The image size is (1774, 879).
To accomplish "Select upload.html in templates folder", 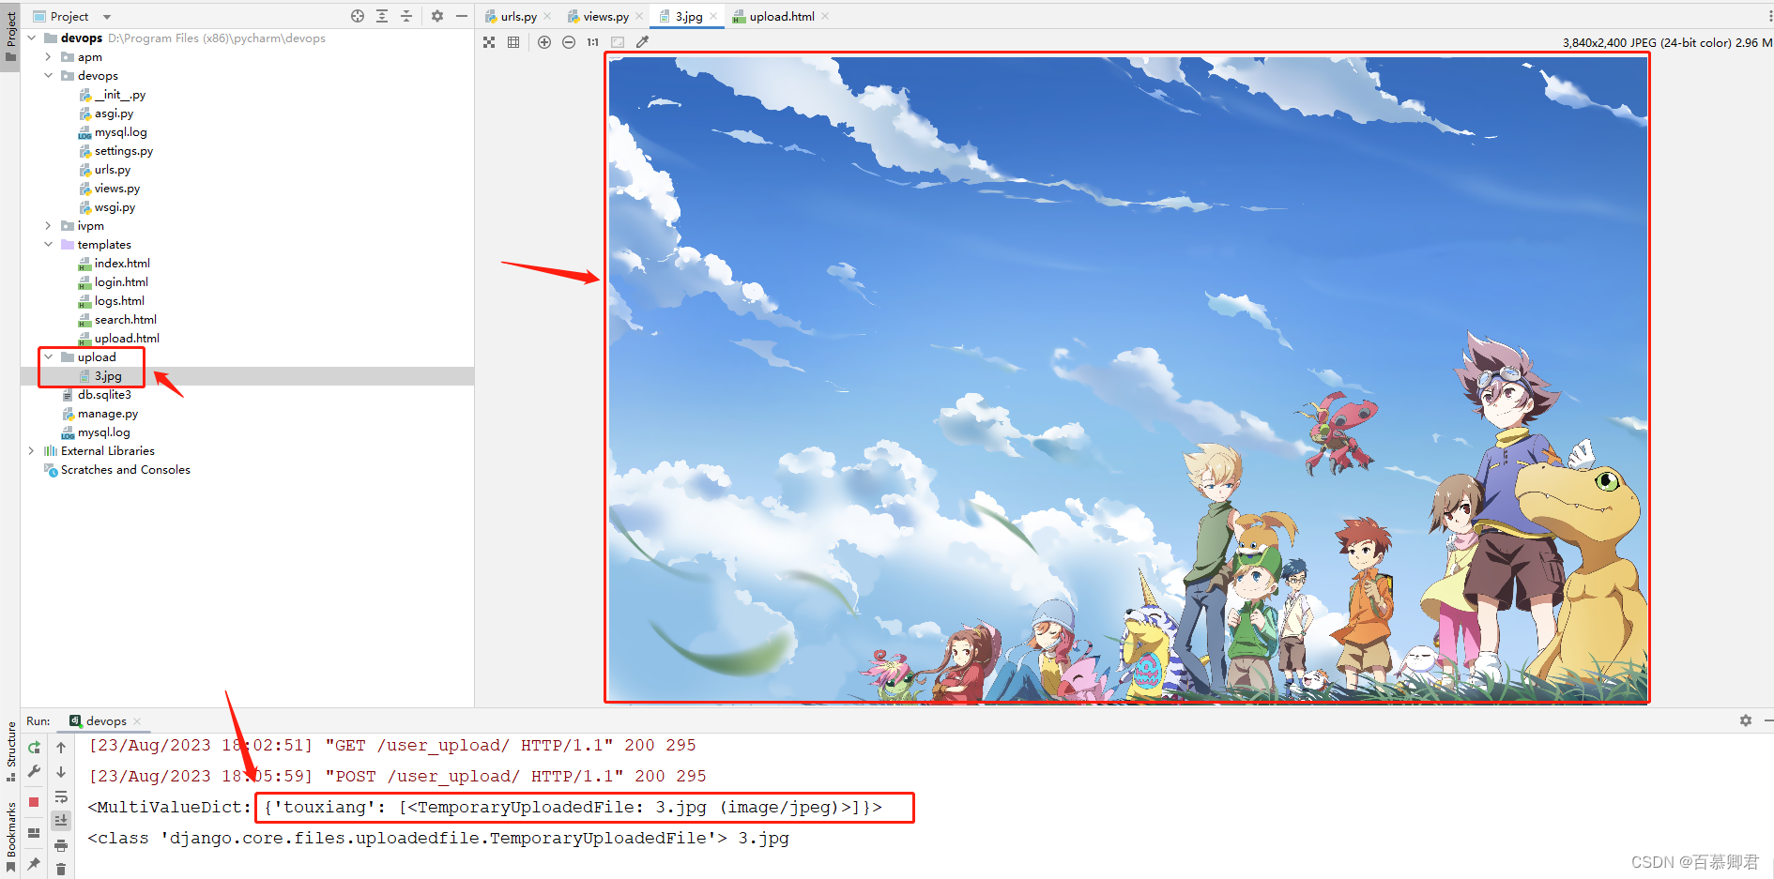I will coord(127,339).
